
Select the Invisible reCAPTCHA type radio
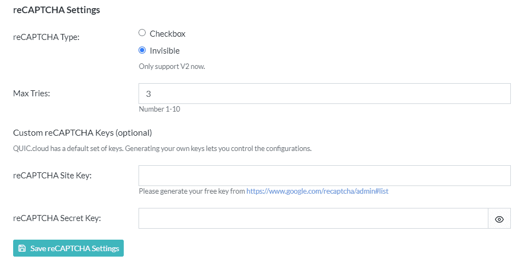coord(142,50)
